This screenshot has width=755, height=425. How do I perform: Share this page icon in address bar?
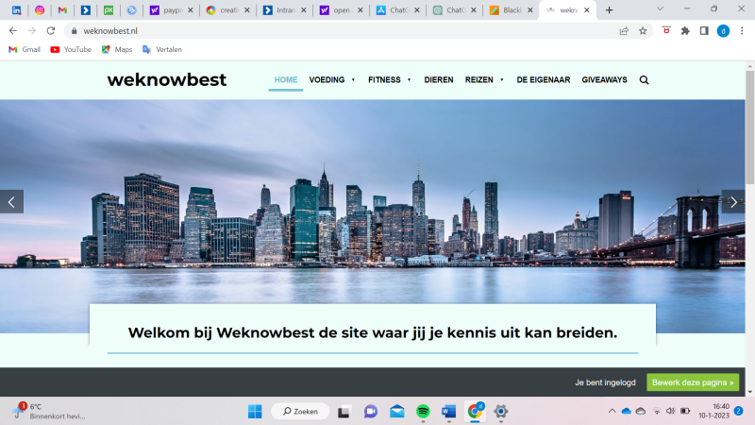[624, 31]
